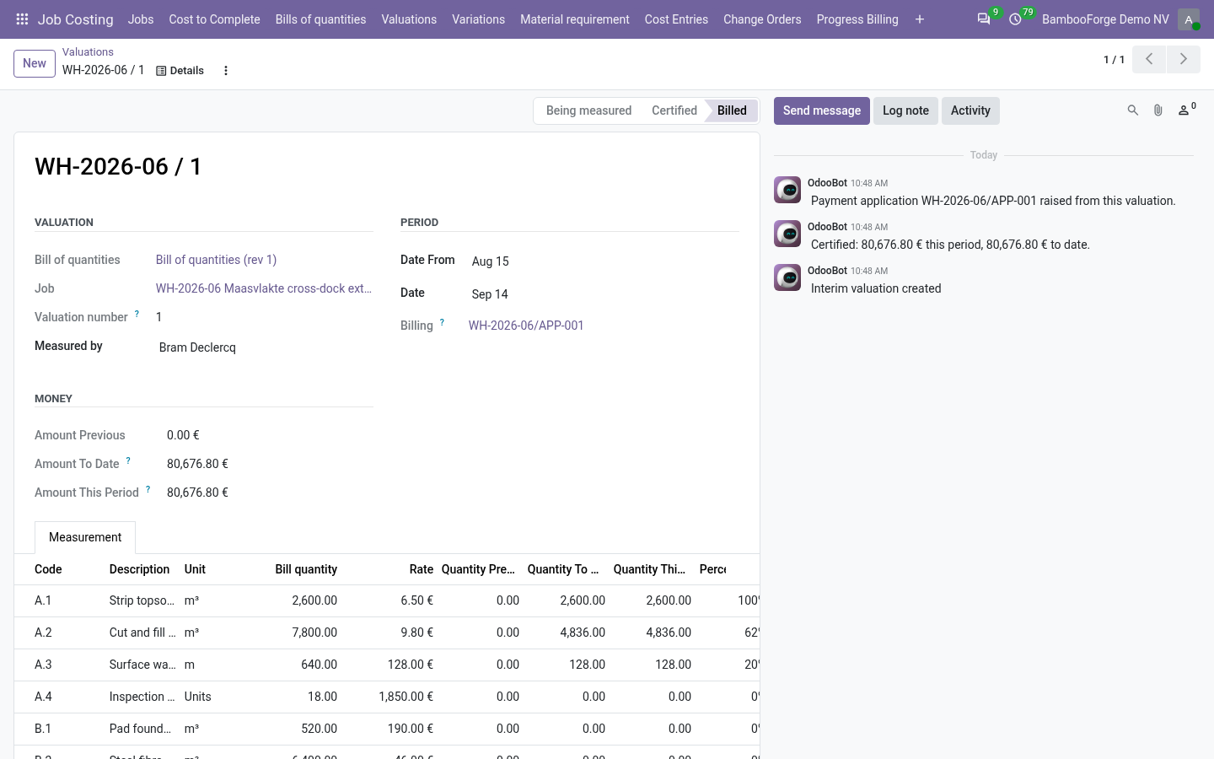The height and width of the screenshot is (759, 1214).
Task: Open the Valuations menu item
Action: pyautogui.click(x=409, y=19)
